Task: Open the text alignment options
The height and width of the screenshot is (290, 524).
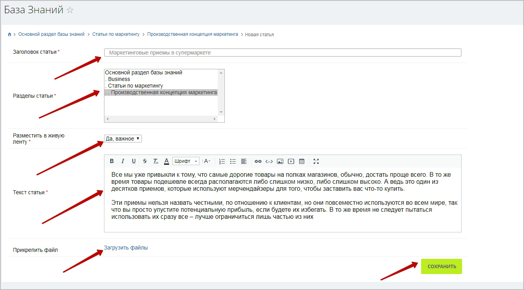Action: tap(244, 161)
